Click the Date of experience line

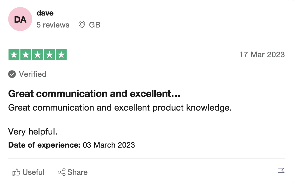(x=72, y=145)
